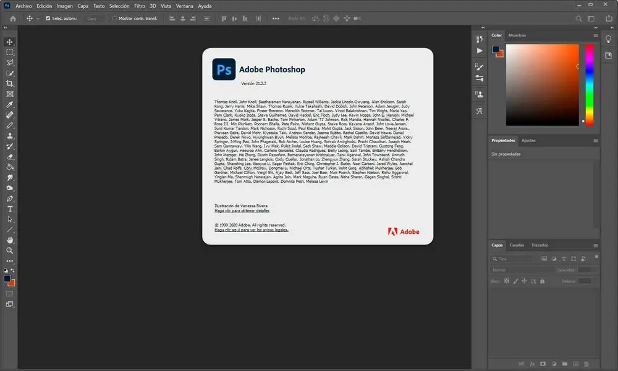Select the Frame tool
Viewport: 618px width, 371px height.
pos(10,94)
